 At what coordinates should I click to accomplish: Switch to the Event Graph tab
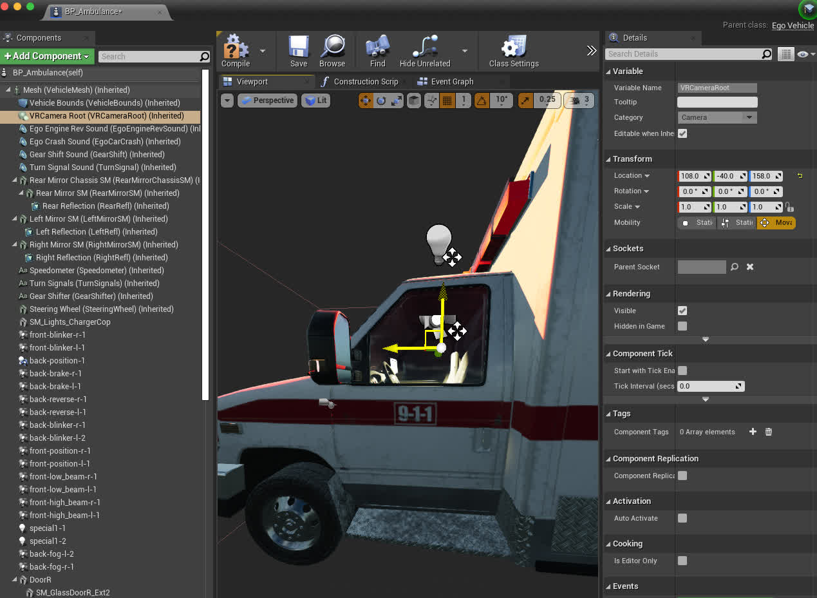click(452, 82)
